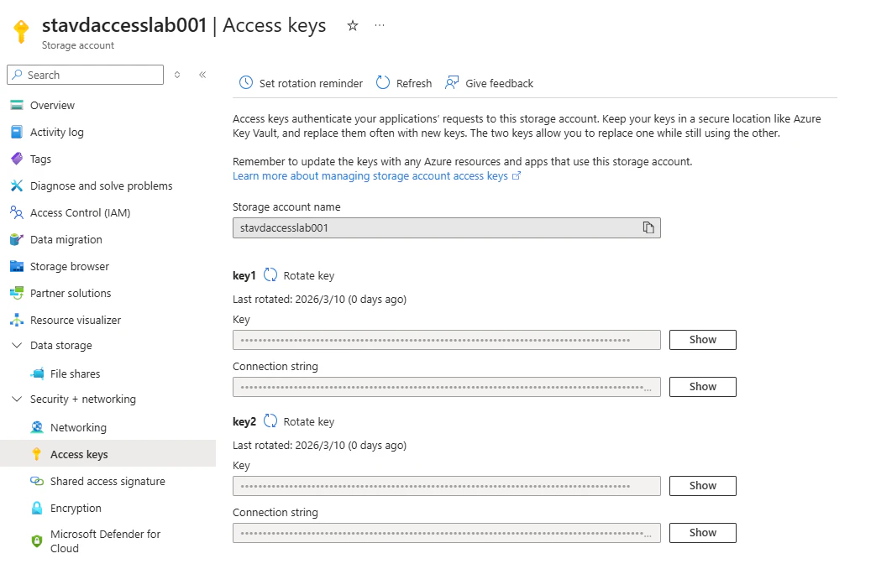Image resolution: width=876 pixels, height=564 pixels.
Task: Select Access keys menu item
Action: click(108, 454)
